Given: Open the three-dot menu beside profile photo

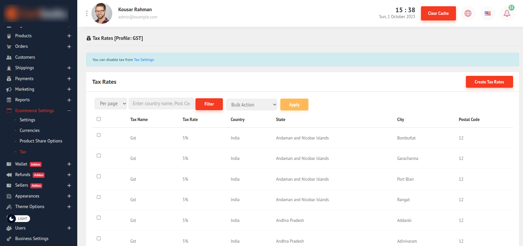Looking at the screenshot, I should point(87,13).
